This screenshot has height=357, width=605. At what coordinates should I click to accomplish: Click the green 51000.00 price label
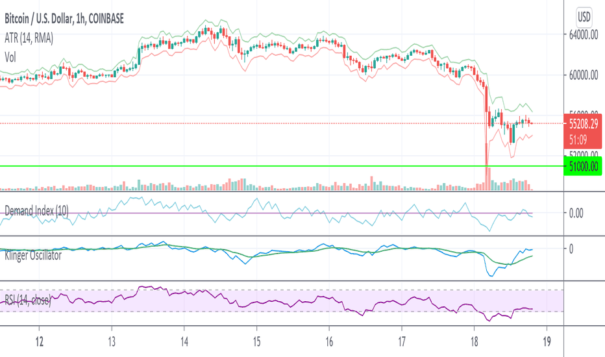pyautogui.click(x=583, y=166)
